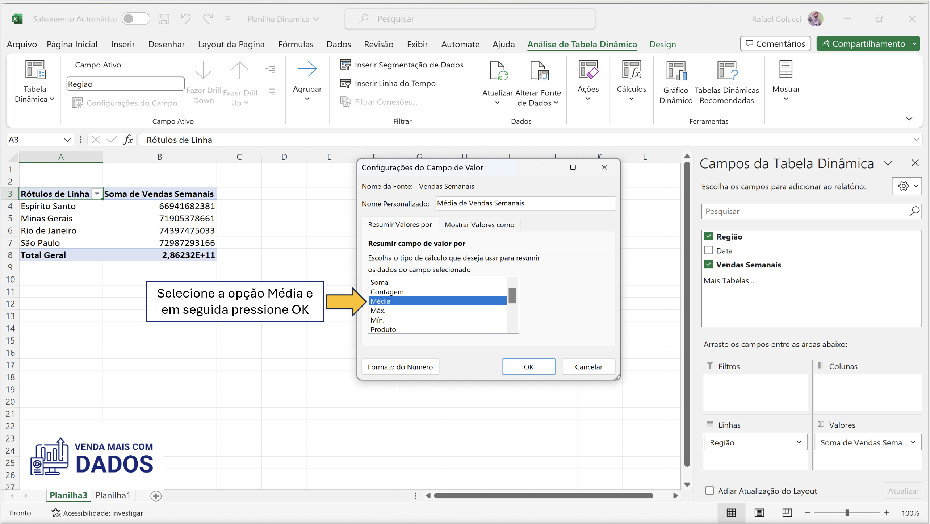Enable the Data field checkbox
930x524 pixels.
708,250
